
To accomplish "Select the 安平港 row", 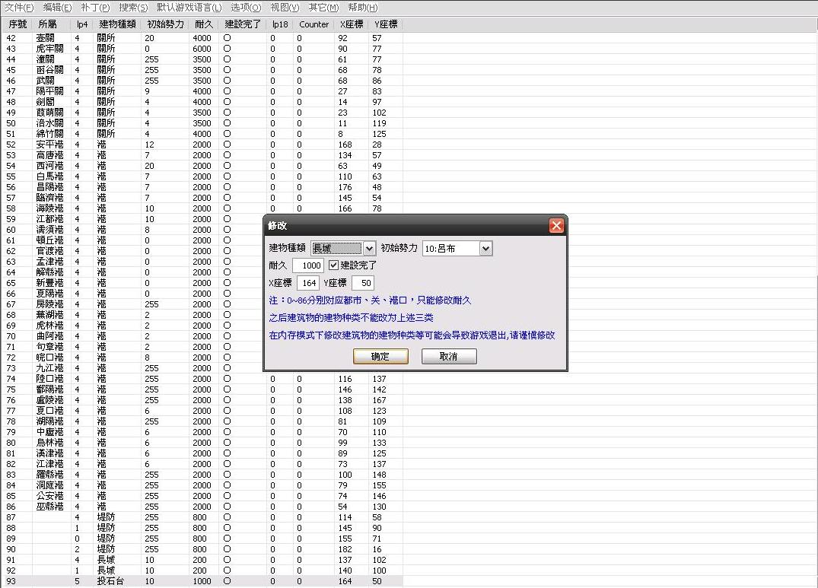I will pos(202,145).
